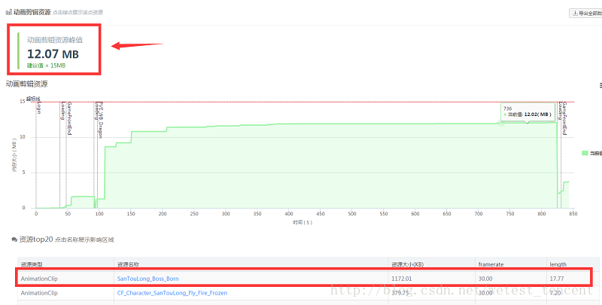Screen dimensions: 602x305
Task: Open SanTouLong_Boss_Born resource link
Action: [147, 279]
